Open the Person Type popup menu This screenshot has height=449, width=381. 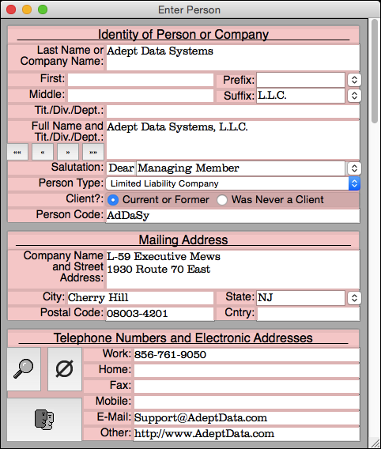(x=232, y=183)
